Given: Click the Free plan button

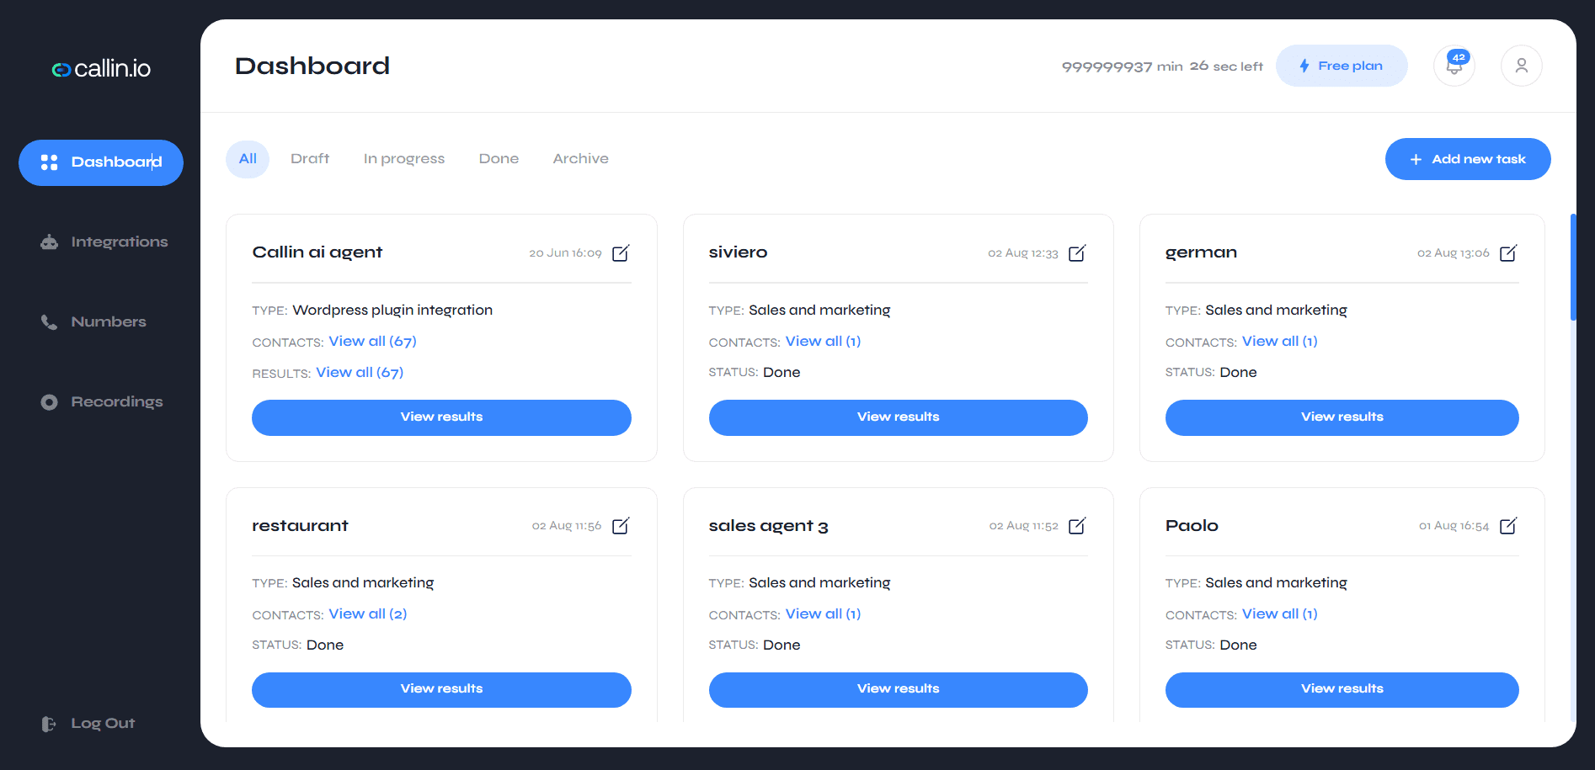Looking at the screenshot, I should 1341,66.
